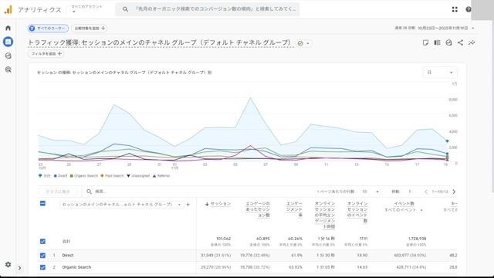Select the すべてのユーザー segment chip
Viewport: 494px width, 278px height.
coord(48,29)
